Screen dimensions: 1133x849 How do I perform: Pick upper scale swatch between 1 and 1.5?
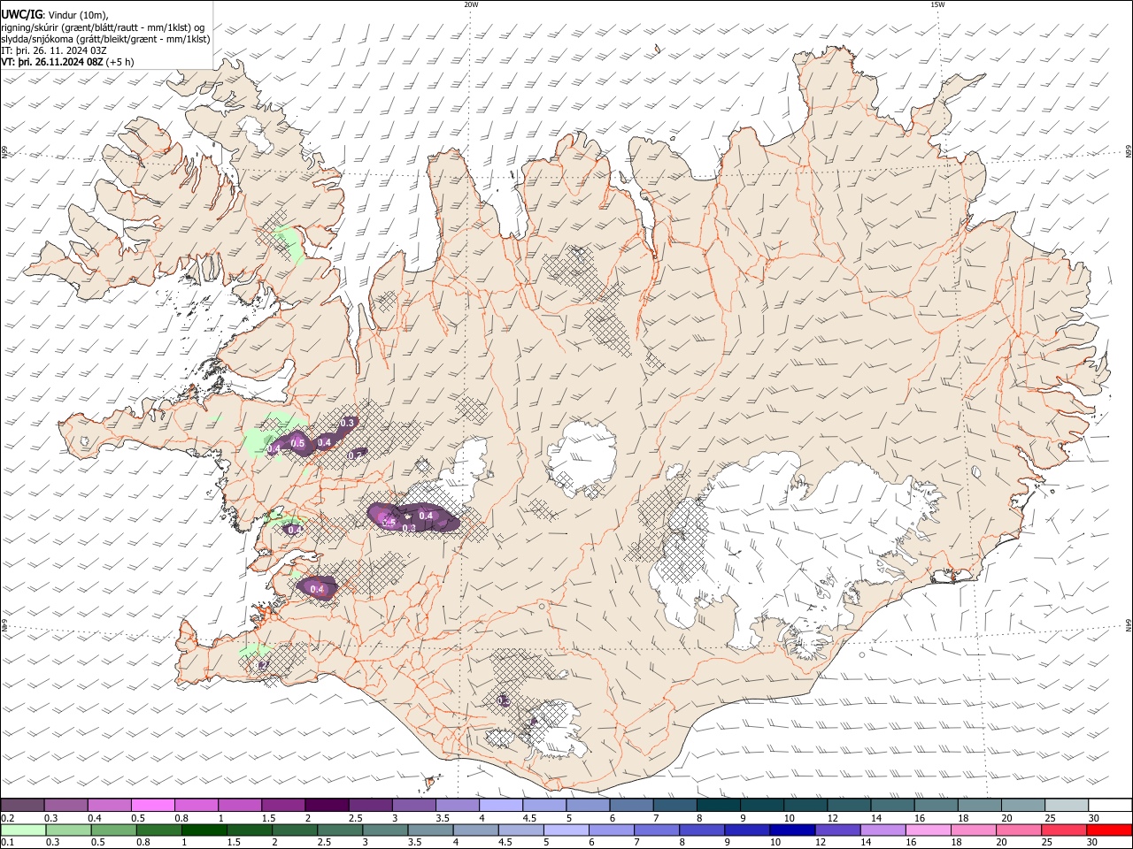(240, 806)
